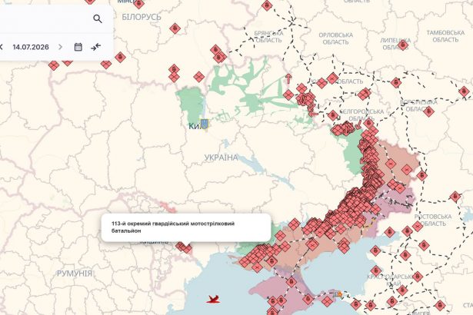Click the collapse panel arrows icon
473x315 pixels.
tap(96, 47)
